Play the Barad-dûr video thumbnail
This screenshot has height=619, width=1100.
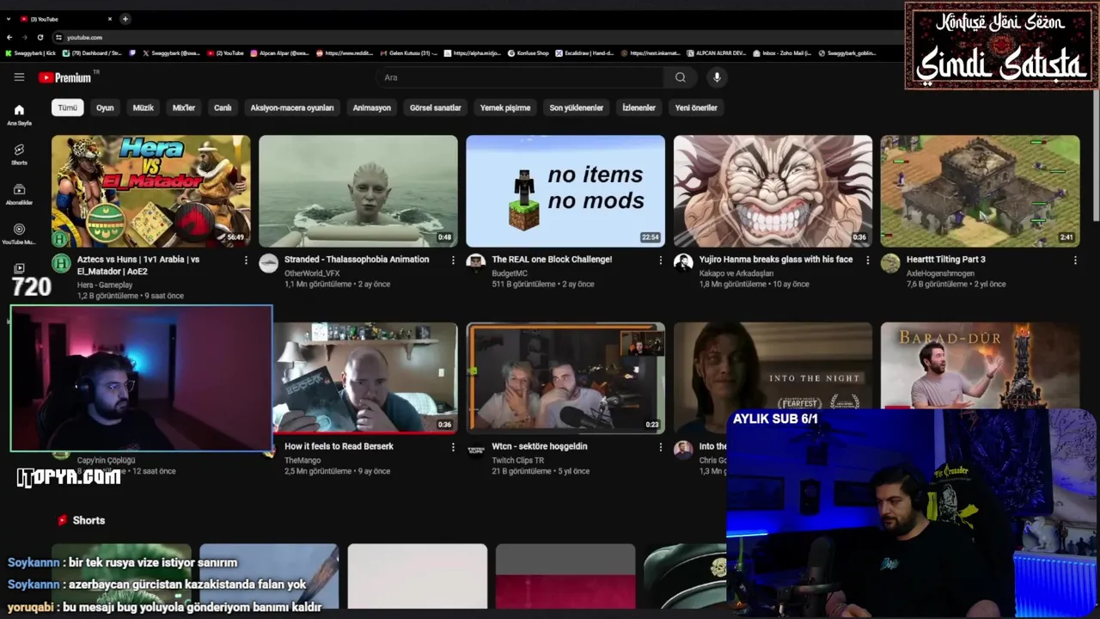click(980, 365)
